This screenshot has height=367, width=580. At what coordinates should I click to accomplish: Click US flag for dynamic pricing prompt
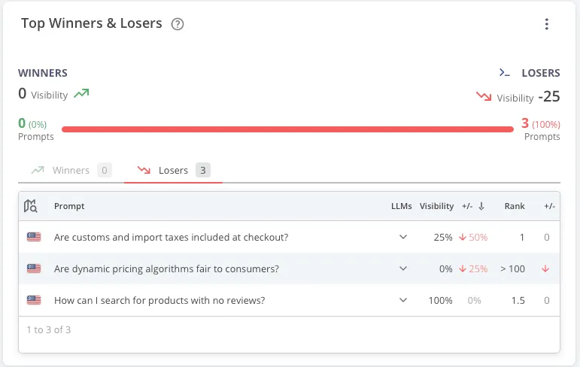(33, 268)
